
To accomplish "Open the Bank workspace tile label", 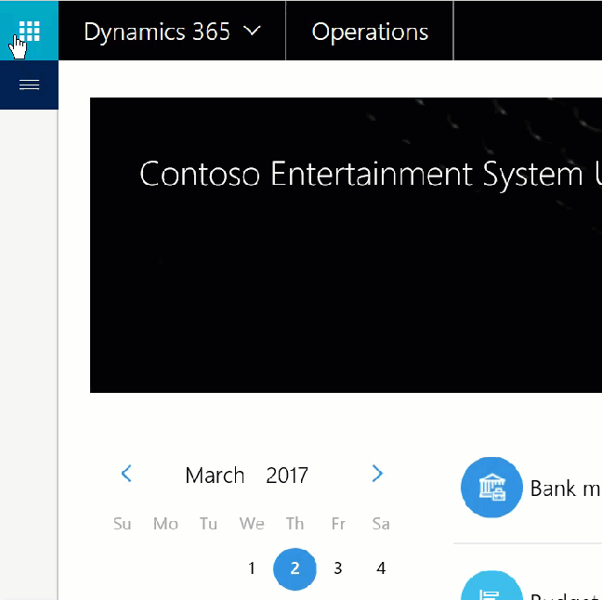I will pos(565,488).
